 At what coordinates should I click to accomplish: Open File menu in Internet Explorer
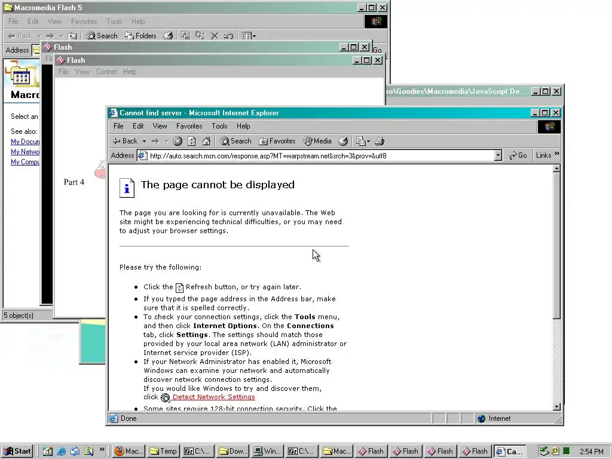point(118,126)
